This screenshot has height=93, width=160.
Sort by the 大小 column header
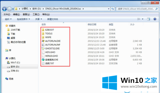132,24
